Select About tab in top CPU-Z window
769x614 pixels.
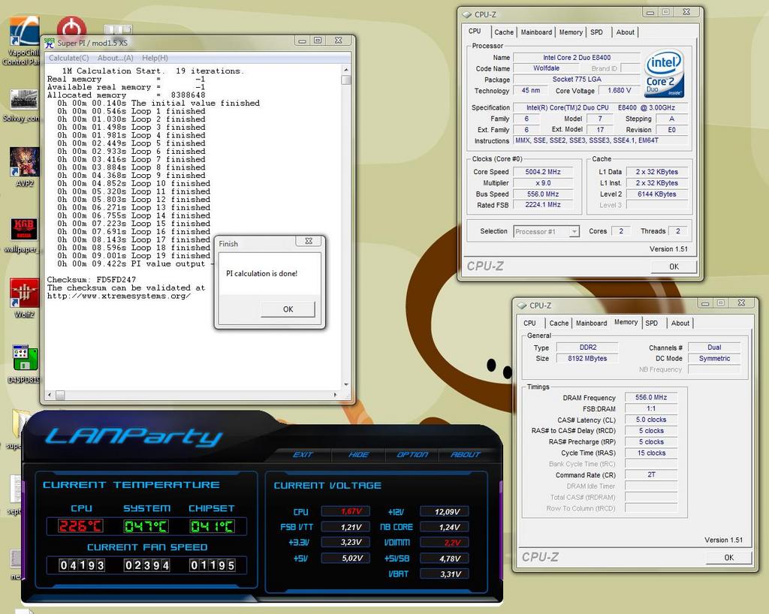(626, 32)
